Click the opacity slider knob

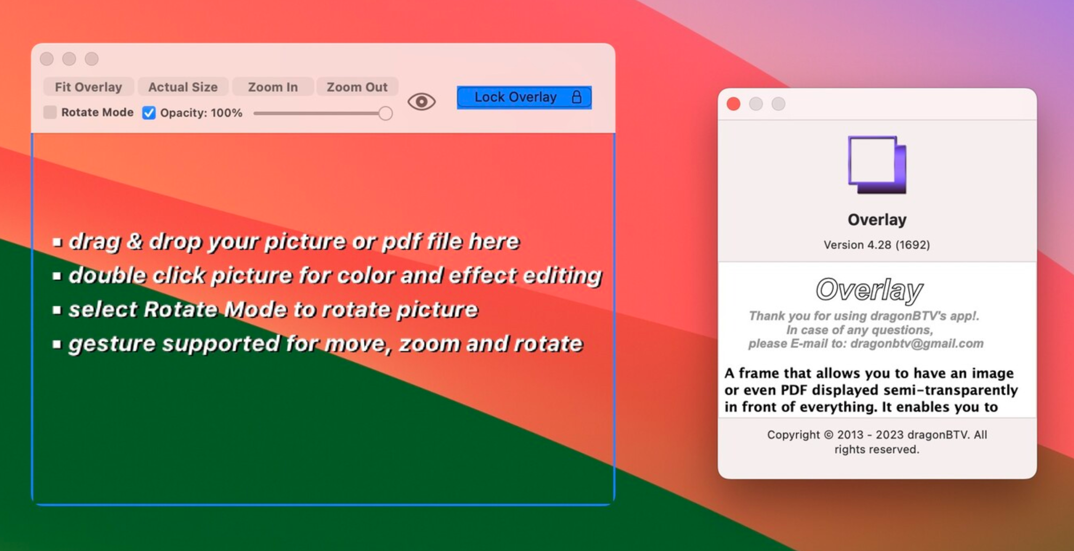click(385, 113)
